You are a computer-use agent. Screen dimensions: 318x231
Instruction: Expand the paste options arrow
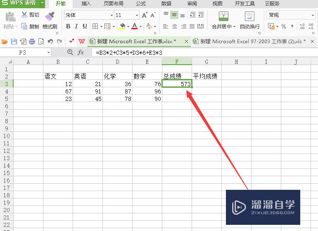pos(16,26)
